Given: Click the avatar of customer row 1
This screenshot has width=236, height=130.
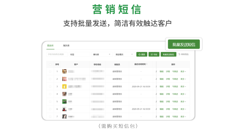Looking at the screenshot, I should coord(64,72).
